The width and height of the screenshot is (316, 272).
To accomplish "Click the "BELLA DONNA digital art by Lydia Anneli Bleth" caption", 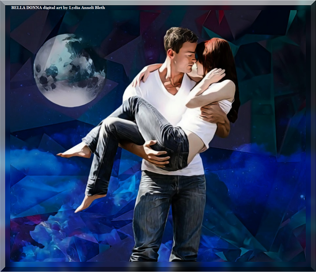I will point(58,8).
